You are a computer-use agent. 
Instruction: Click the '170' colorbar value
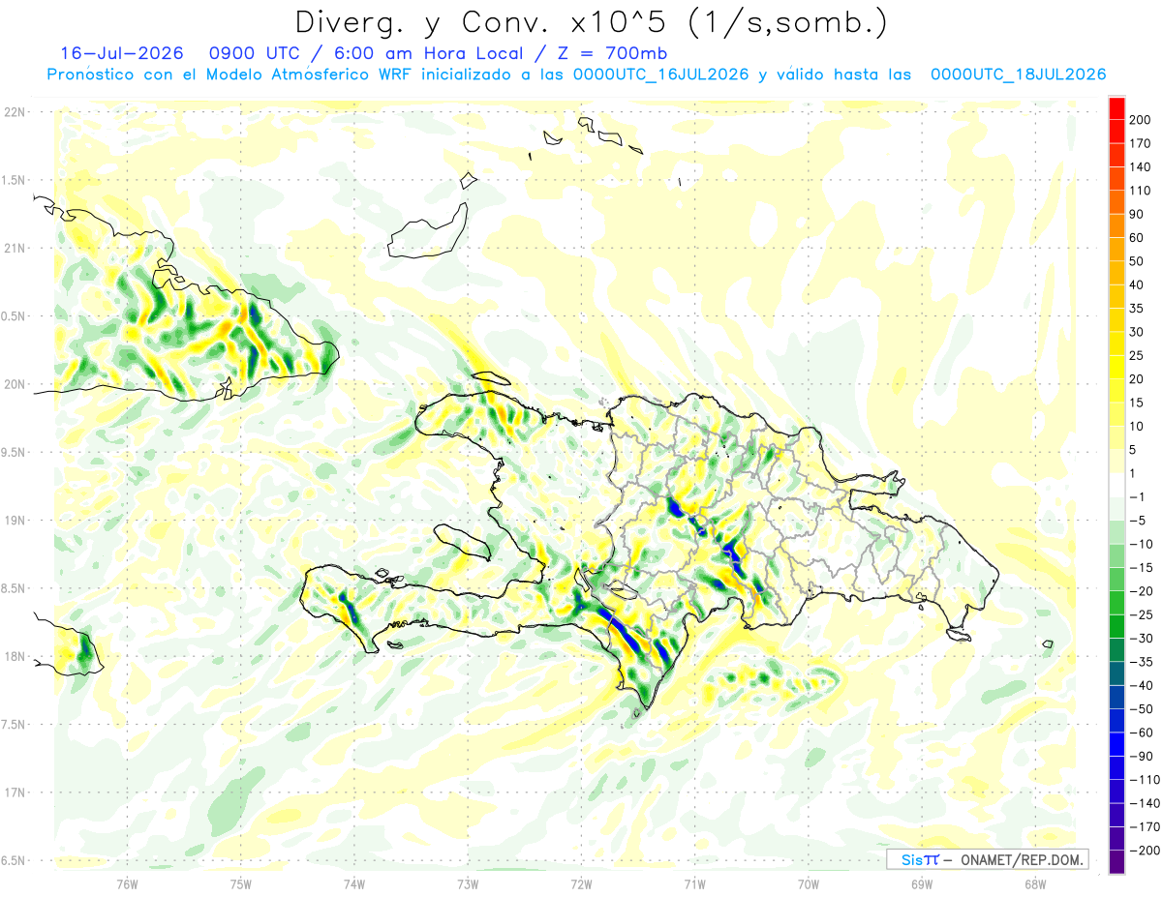tap(1141, 143)
